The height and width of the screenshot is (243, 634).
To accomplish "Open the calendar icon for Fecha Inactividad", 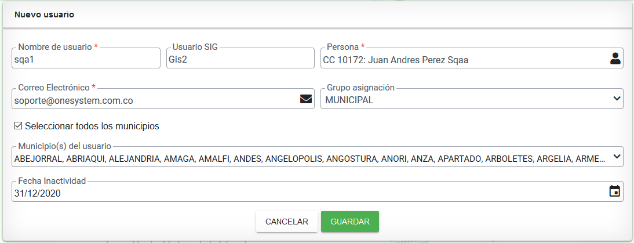I will (x=615, y=191).
